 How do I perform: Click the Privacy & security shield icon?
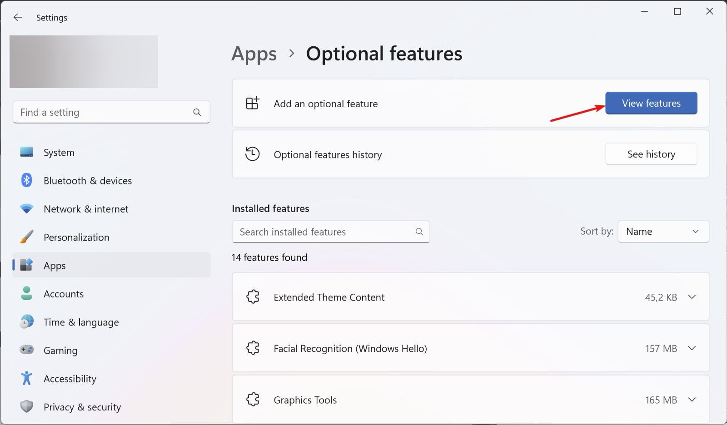(26, 406)
